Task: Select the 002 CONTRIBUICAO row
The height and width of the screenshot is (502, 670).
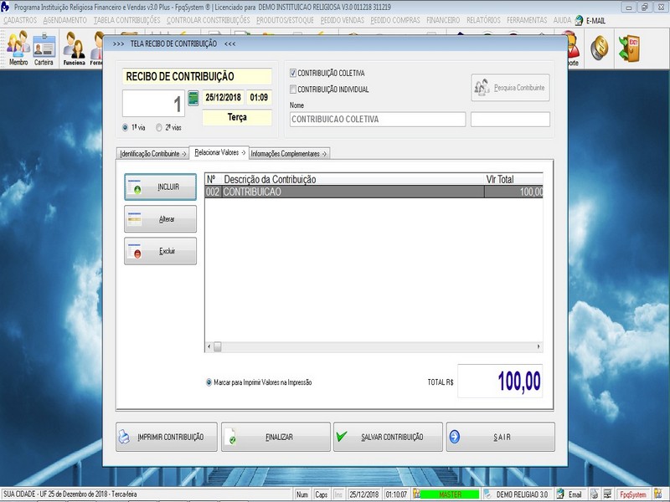Action: (x=374, y=192)
